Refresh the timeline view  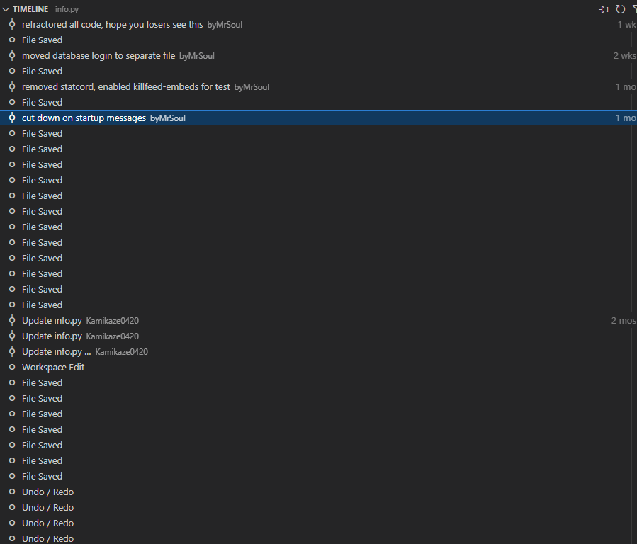click(x=620, y=9)
